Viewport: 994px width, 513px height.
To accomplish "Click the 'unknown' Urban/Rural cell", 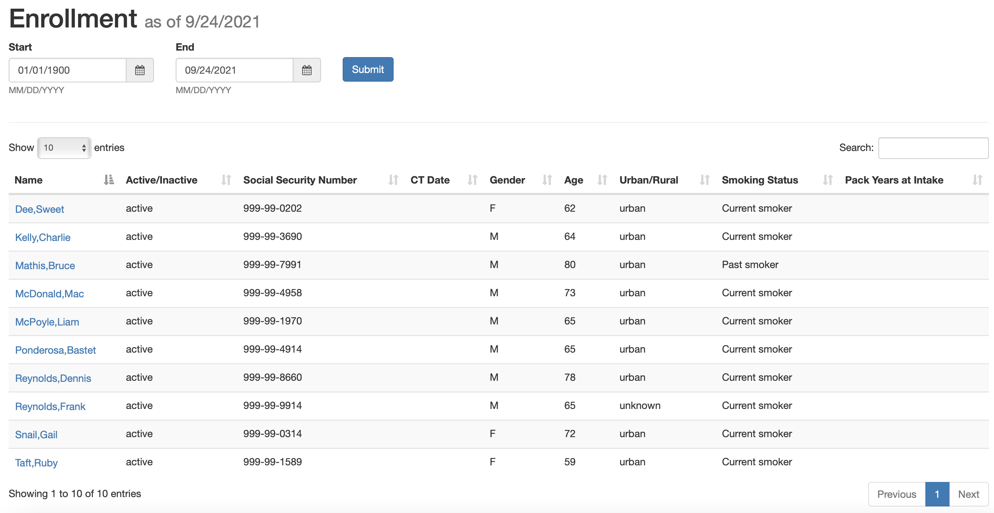I will tap(640, 405).
